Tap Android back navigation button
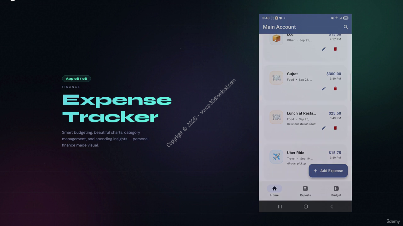403x226 pixels. coord(332,207)
